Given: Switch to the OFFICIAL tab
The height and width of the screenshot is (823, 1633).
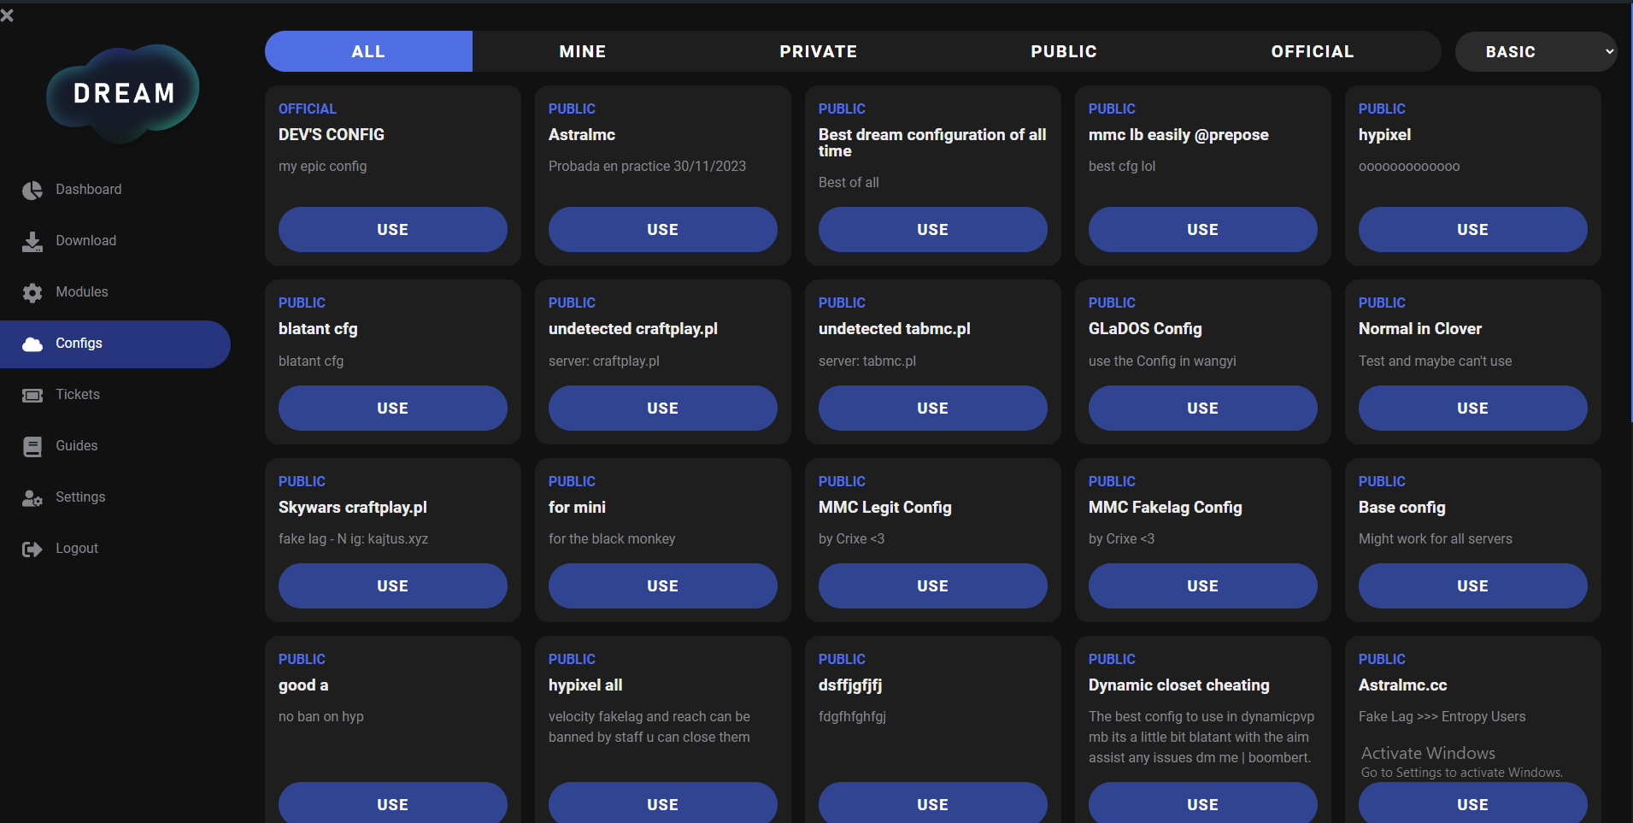Looking at the screenshot, I should 1312,51.
